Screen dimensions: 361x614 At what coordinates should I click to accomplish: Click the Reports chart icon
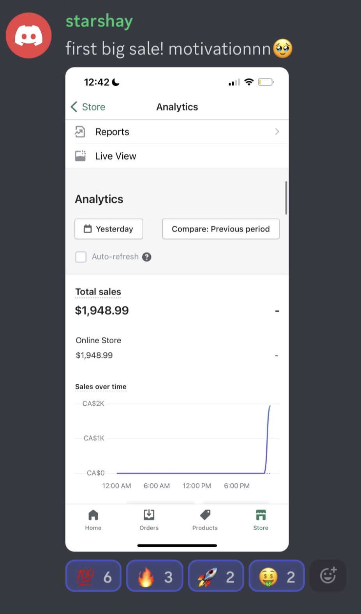[80, 132]
